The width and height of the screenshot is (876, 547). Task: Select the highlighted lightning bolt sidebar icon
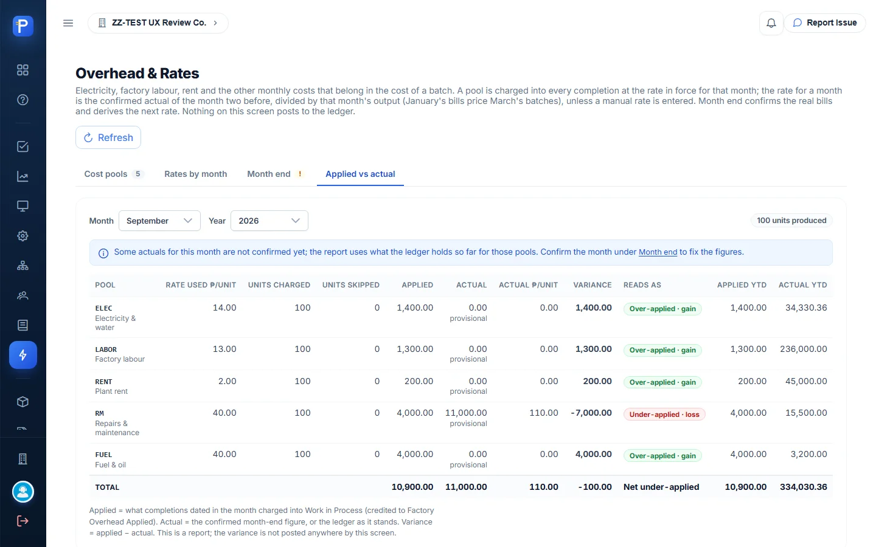[23, 355]
